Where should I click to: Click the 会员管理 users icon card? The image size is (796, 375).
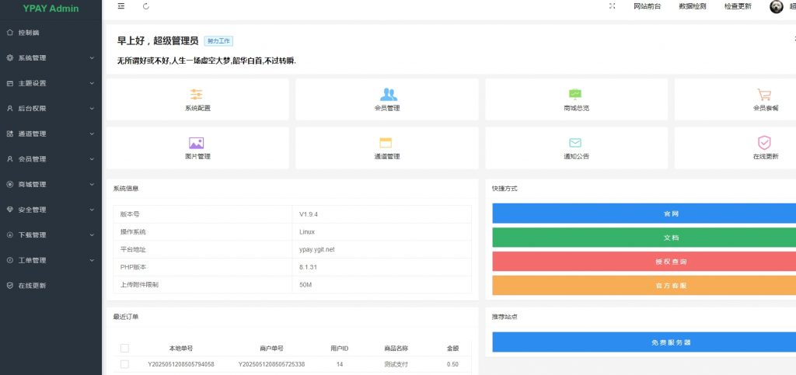[x=387, y=99]
